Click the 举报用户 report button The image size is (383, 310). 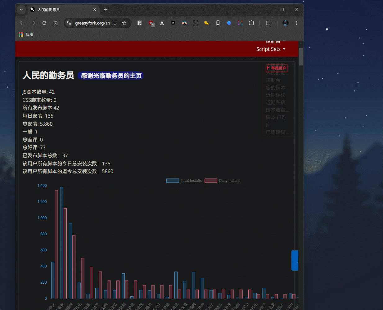pos(277,68)
